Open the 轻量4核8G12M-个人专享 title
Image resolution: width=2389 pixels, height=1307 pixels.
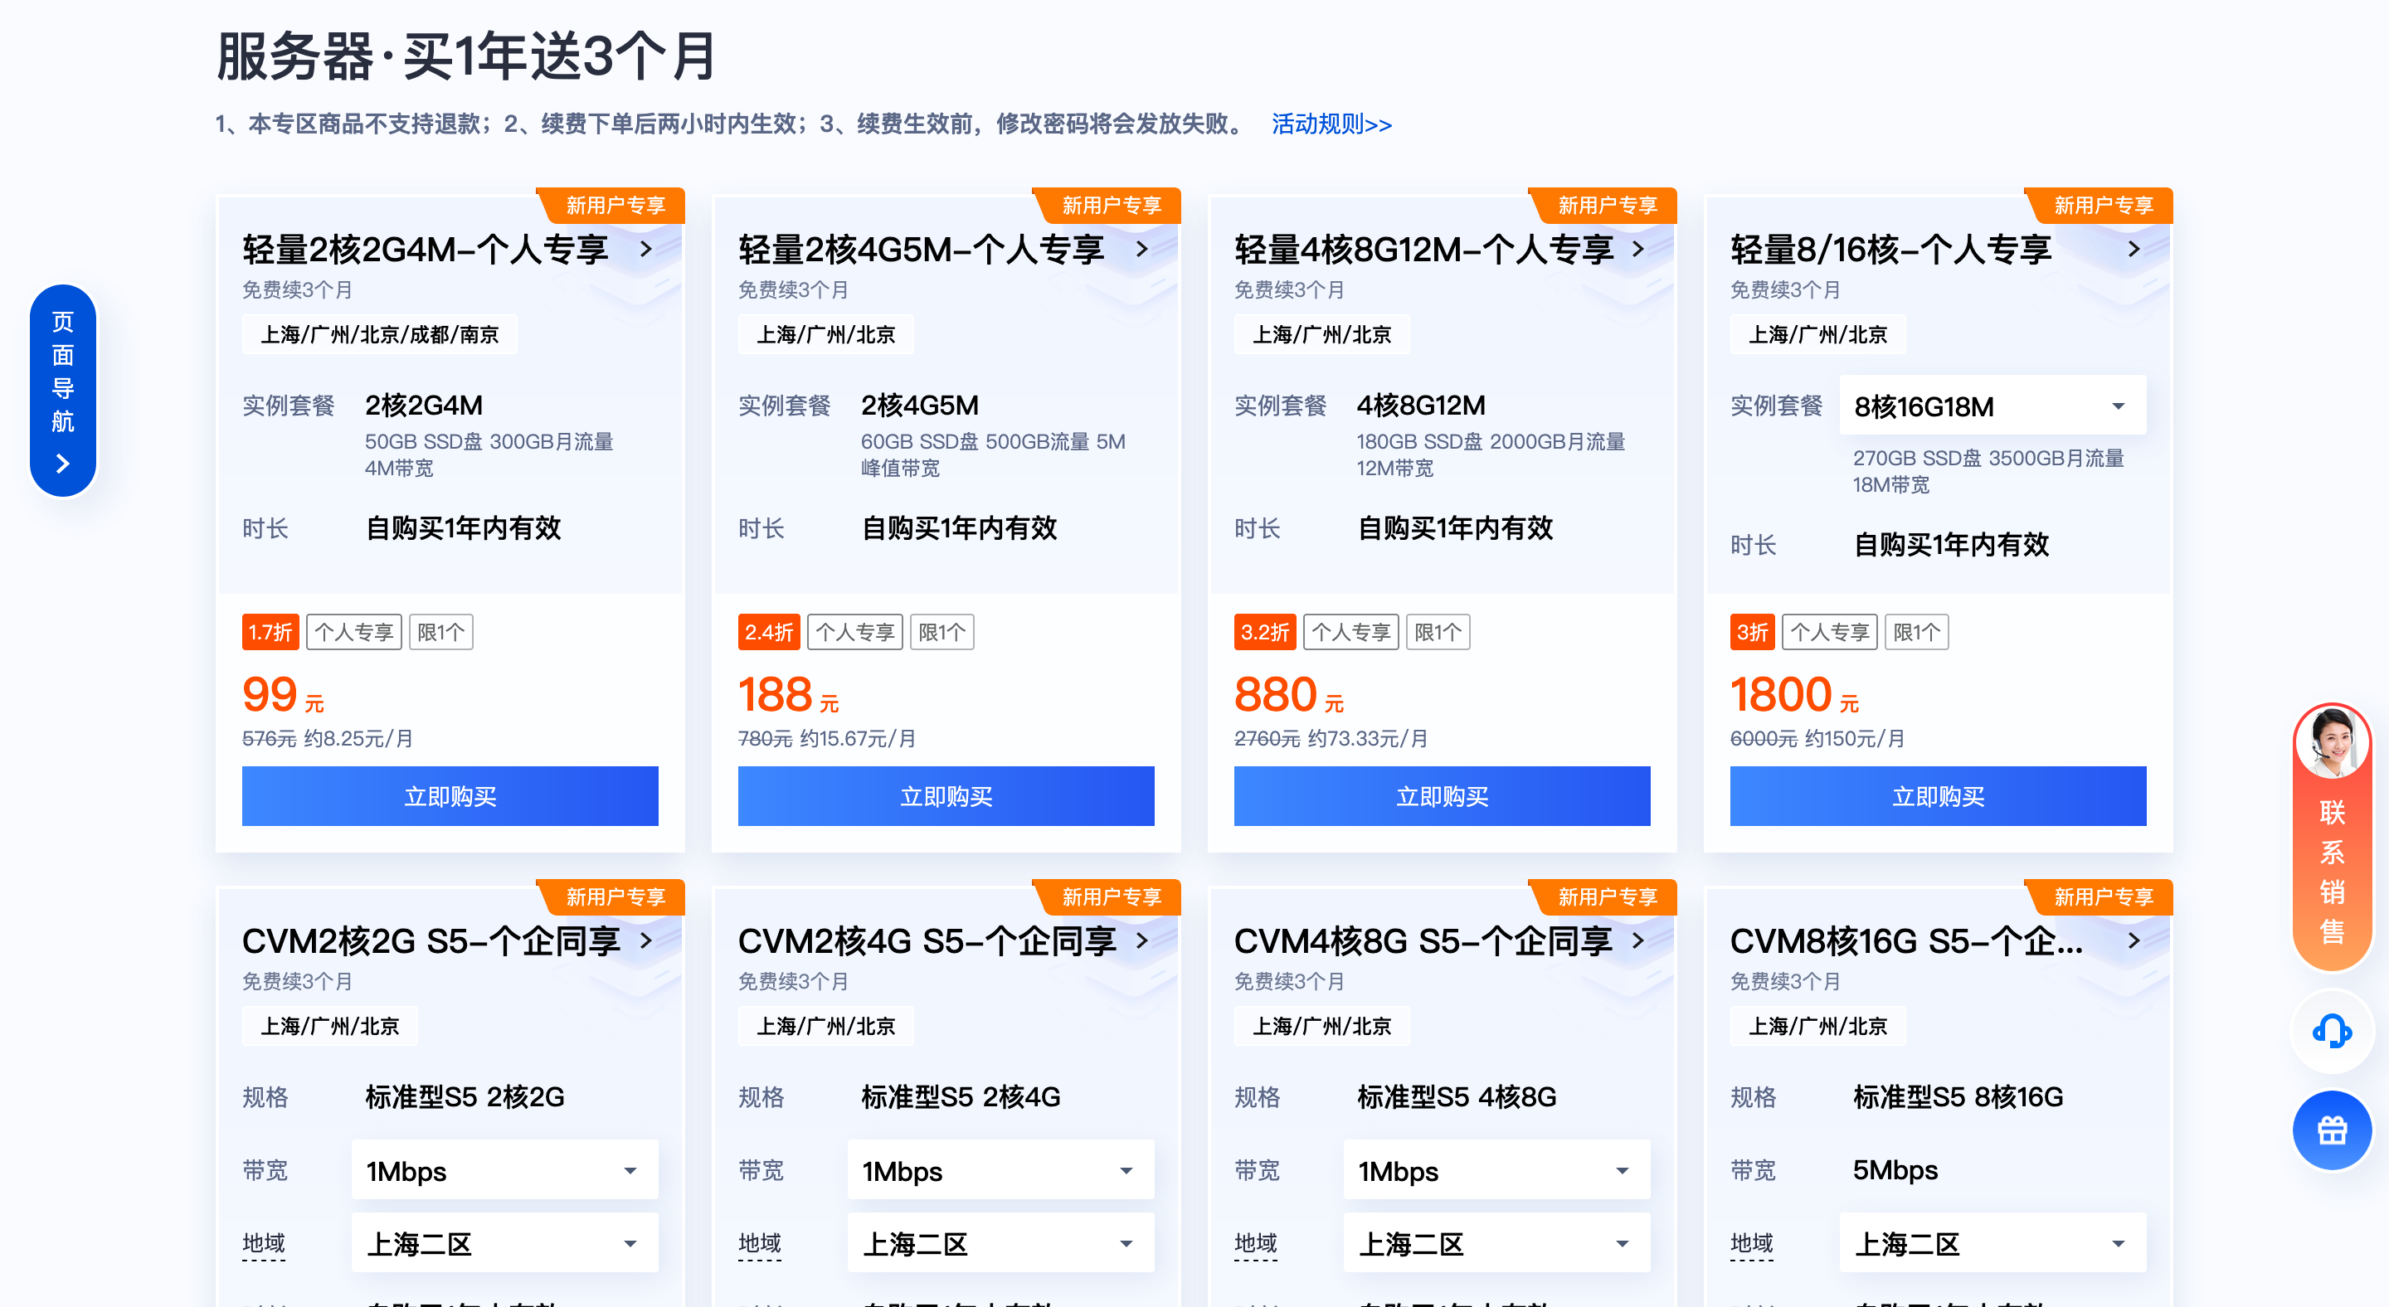pyautogui.click(x=1423, y=250)
